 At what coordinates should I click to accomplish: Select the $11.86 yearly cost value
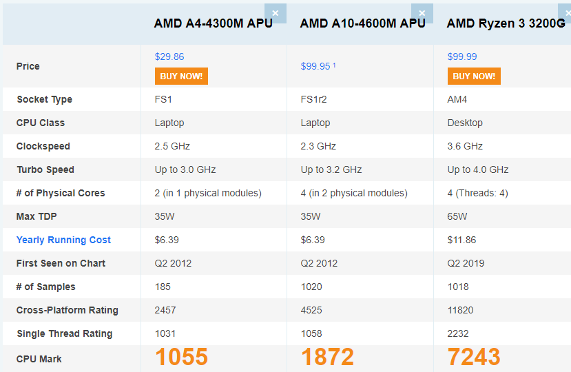pyautogui.click(x=461, y=240)
